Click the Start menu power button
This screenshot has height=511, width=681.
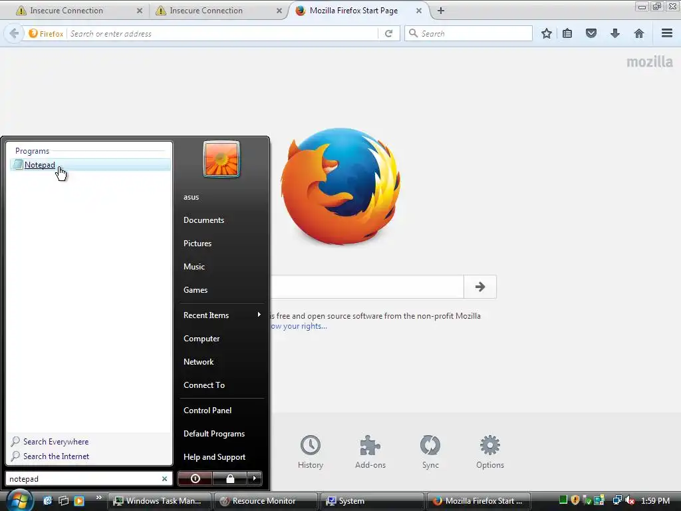coord(195,478)
